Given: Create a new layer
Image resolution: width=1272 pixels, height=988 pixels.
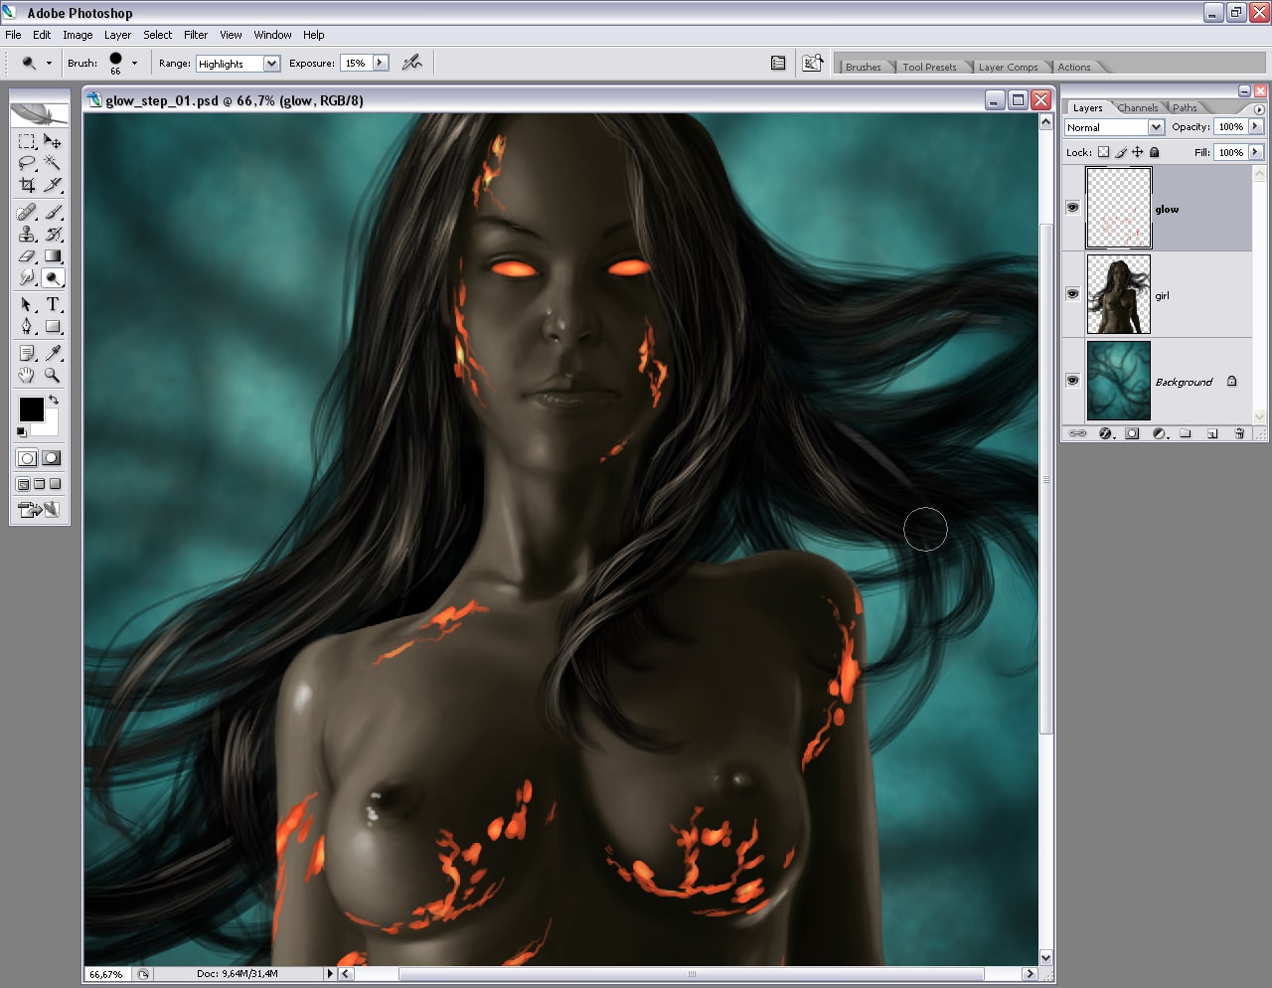Looking at the screenshot, I should click(1212, 433).
